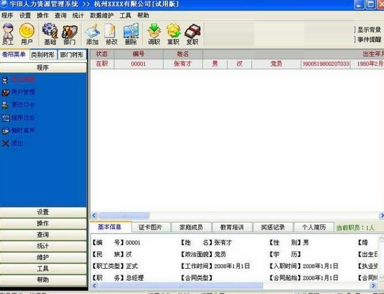Click the employee table's left scroll arrow
Viewport: 384px width, 294px height.
coord(94,215)
